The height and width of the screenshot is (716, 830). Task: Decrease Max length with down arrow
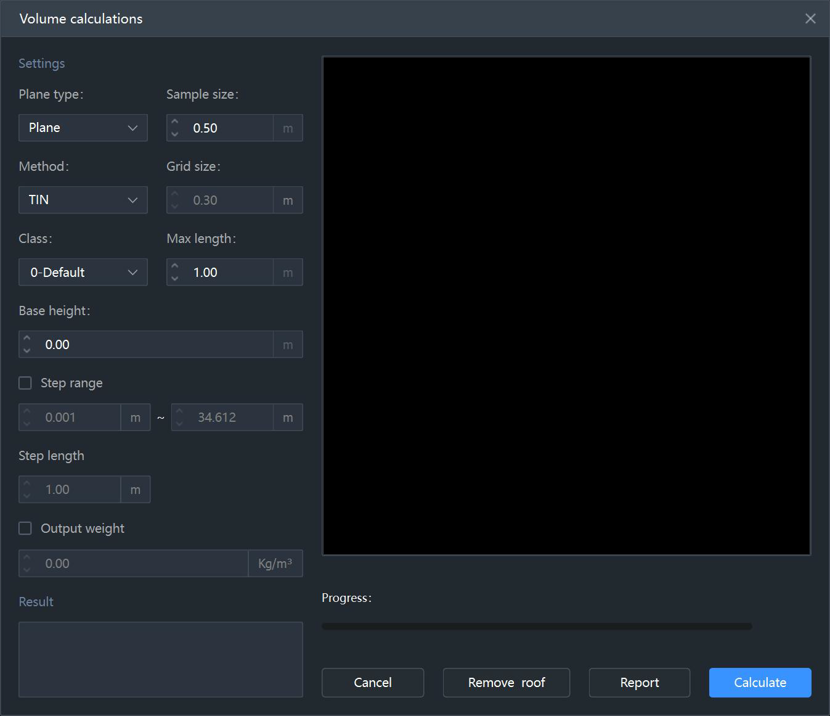(175, 278)
